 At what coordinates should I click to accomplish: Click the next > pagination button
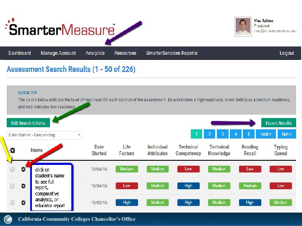266,134
